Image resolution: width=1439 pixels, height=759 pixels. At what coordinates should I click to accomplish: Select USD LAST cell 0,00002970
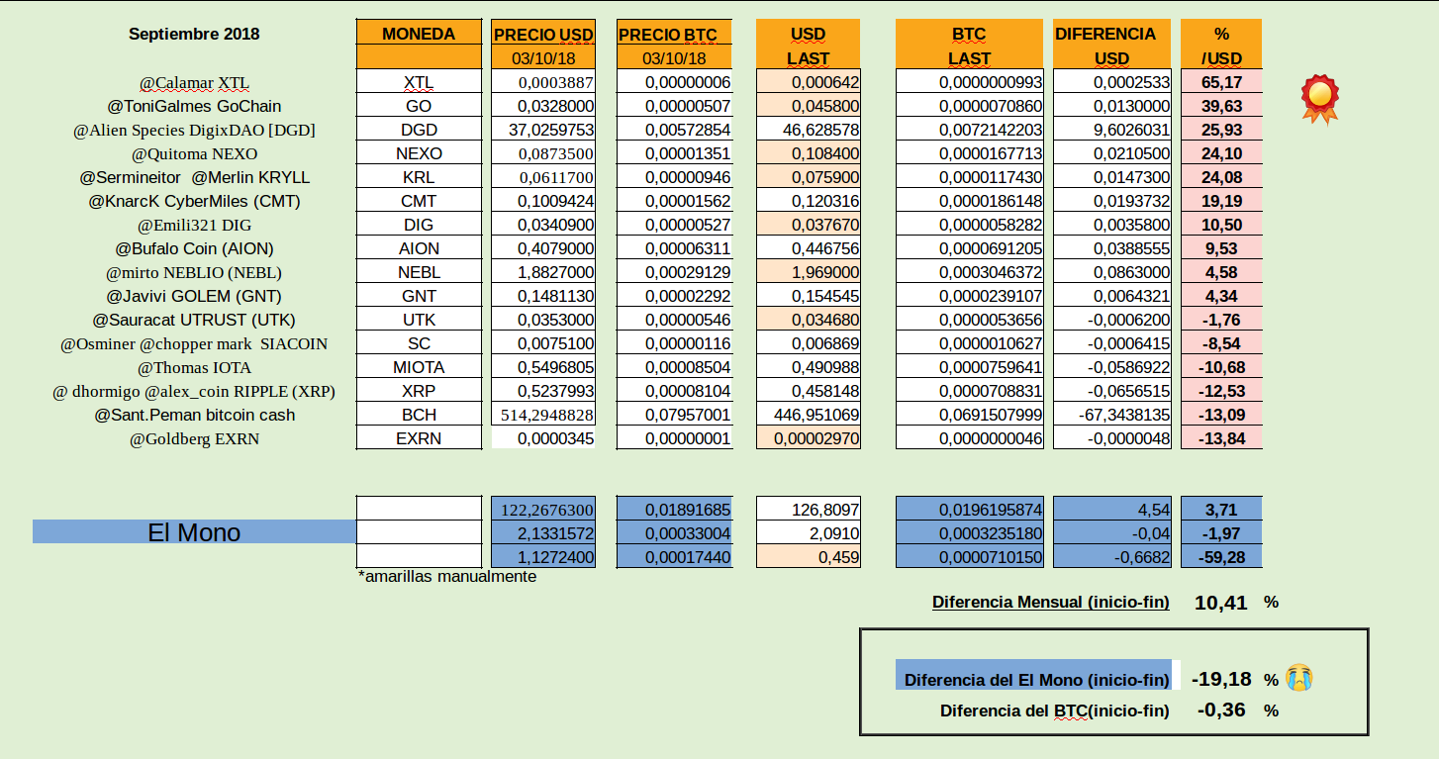tap(809, 438)
